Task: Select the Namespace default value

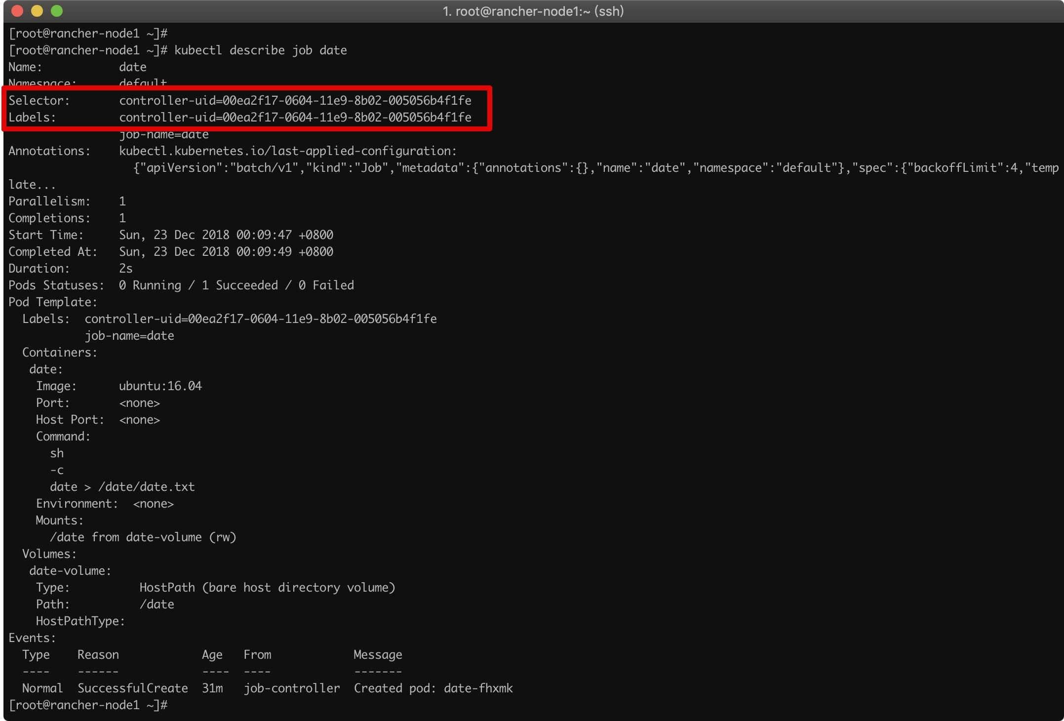Action: (x=142, y=82)
